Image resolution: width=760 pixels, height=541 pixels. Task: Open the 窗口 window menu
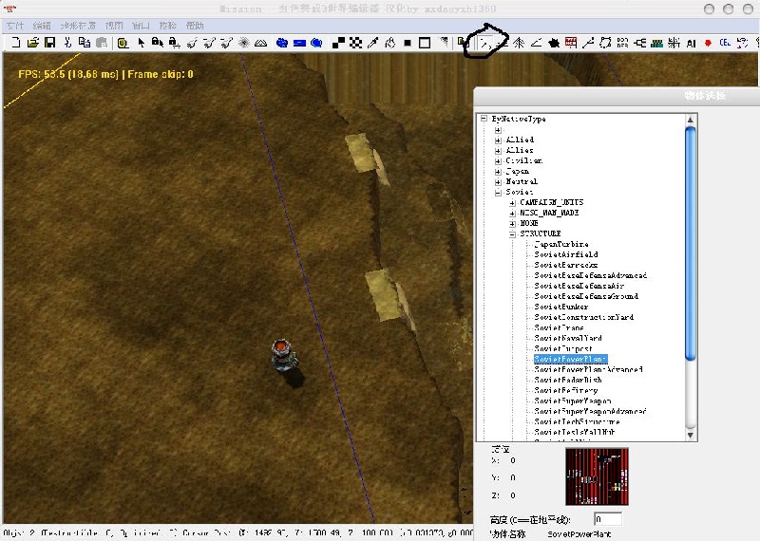pos(141,26)
